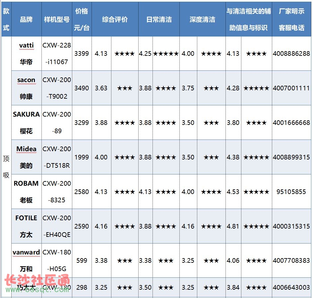Click sacon auxiliary info score 4.28

tap(233, 88)
